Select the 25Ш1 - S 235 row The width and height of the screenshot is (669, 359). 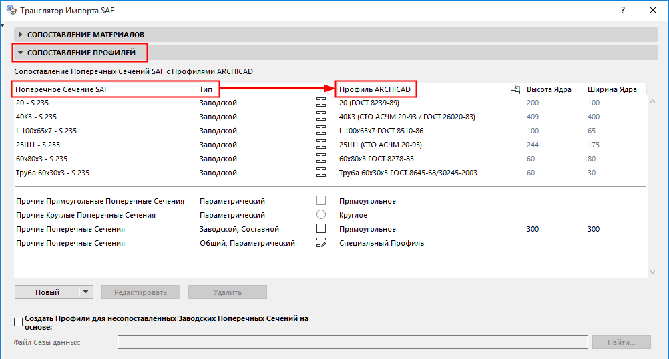100,145
